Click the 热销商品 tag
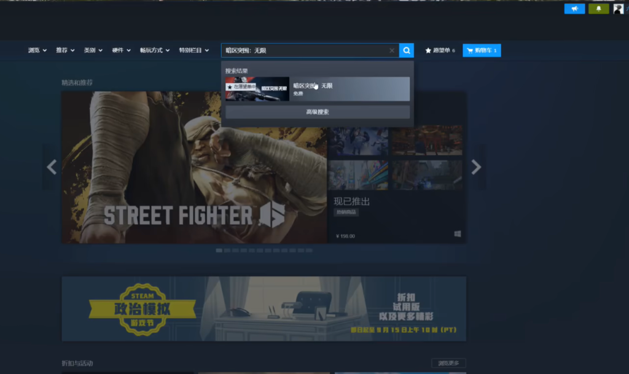The image size is (629, 374). pyautogui.click(x=346, y=212)
